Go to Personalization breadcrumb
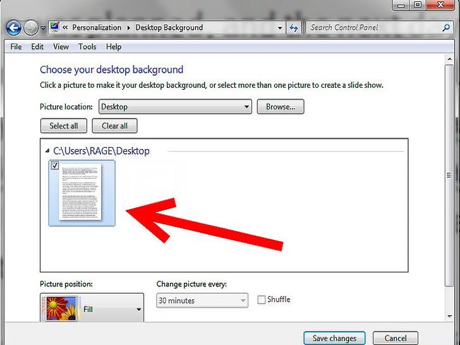Screen dimensions: 460x345 (x=97, y=28)
